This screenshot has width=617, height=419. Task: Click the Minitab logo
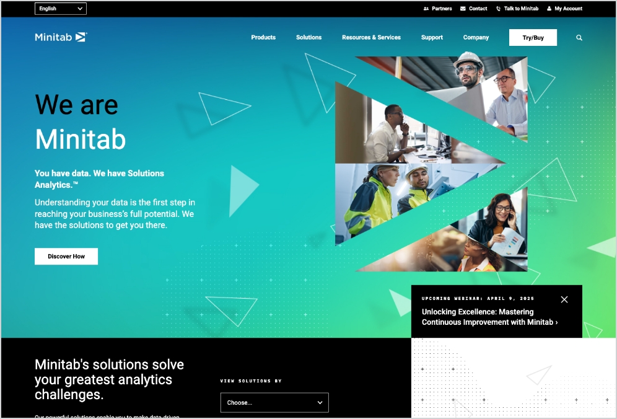coord(61,37)
